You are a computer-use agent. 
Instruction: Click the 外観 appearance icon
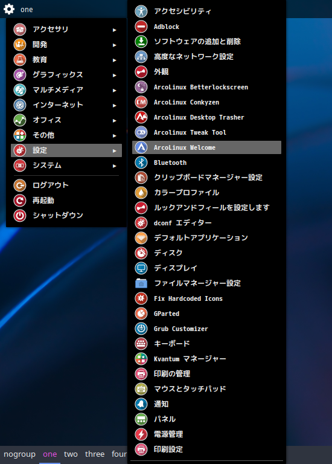(x=141, y=72)
